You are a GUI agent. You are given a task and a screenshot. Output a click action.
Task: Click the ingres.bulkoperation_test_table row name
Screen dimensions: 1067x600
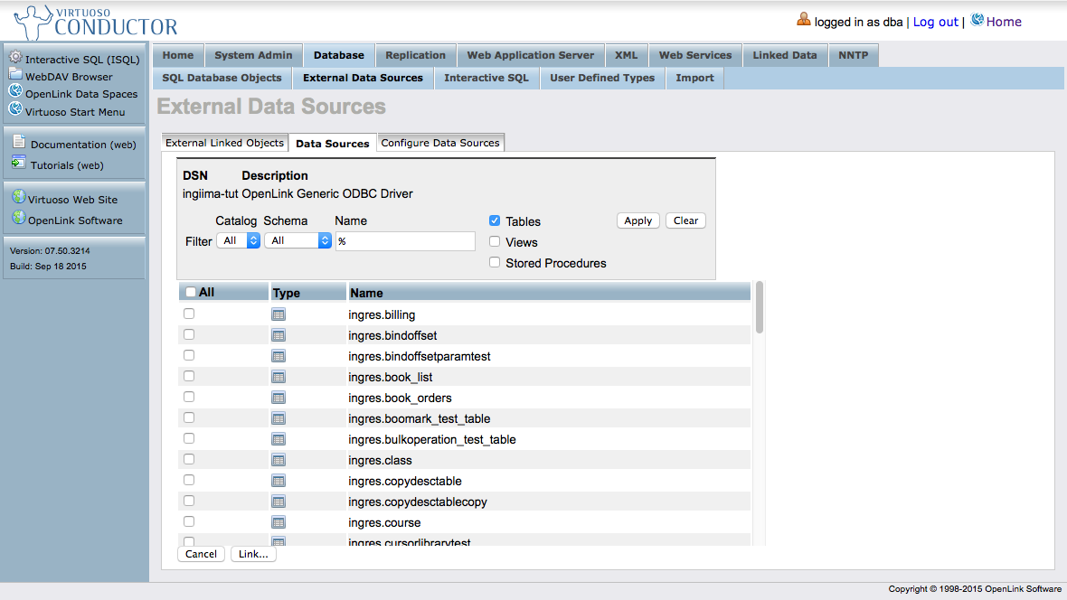[x=432, y=439]
